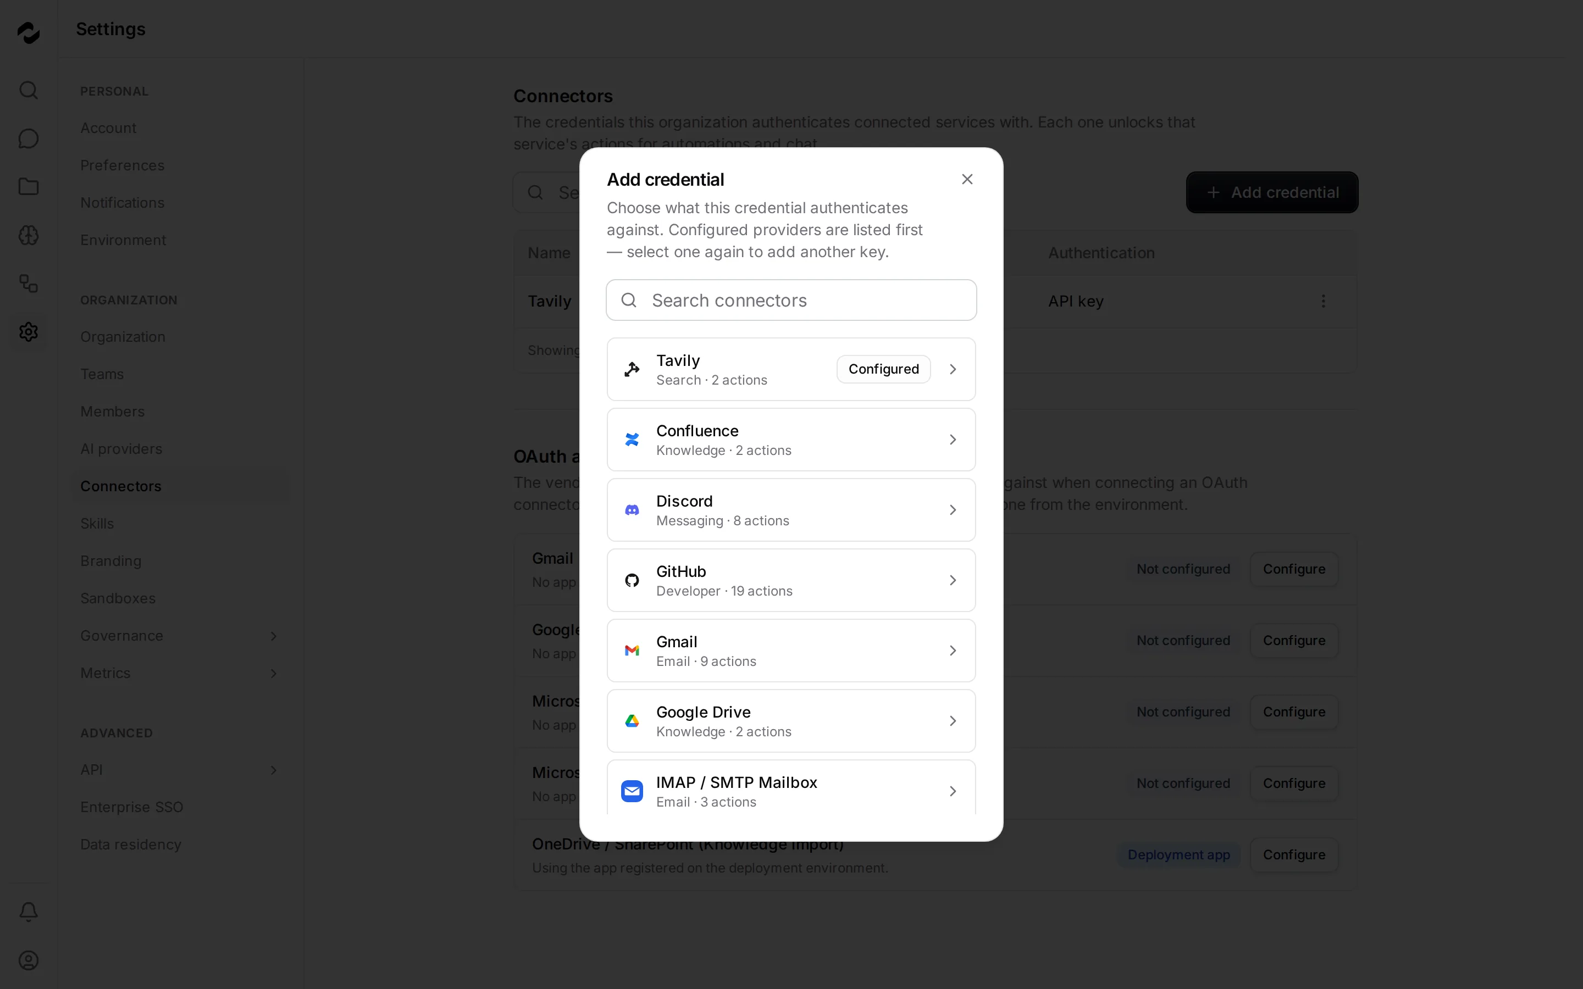Image resolution: width=1583 pixels, height=989 pixels.
Task: Click the API key cell for Tavily
Action: 1075,301
